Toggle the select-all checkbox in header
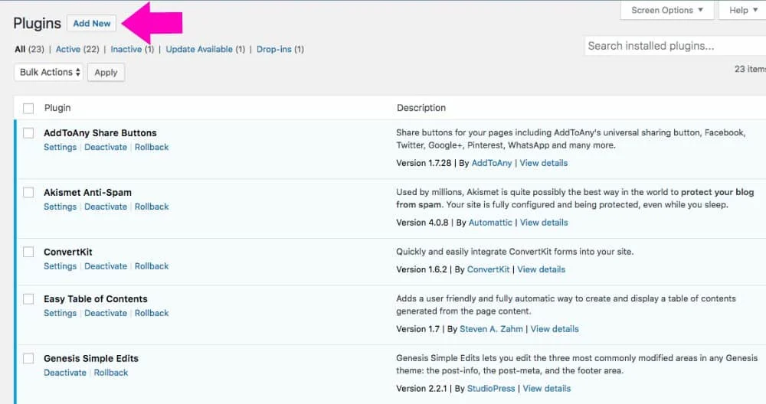Image resolution: width=766 pixels, height=404 pixels. click(28, 109)
